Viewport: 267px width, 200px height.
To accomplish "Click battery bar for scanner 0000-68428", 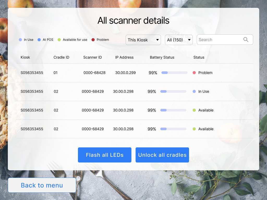I will pos(174,73).
